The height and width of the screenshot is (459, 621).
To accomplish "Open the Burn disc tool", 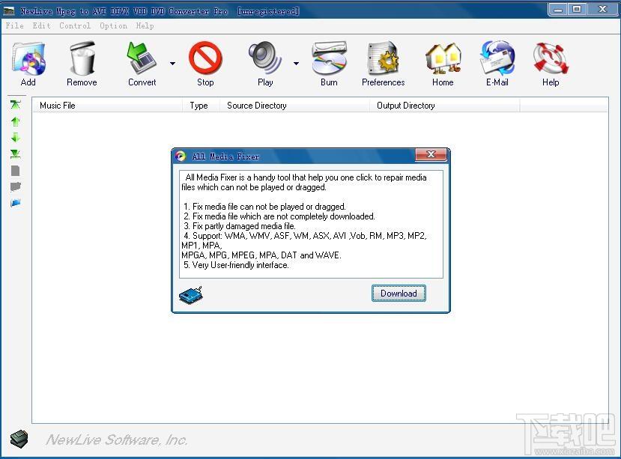I will (329, 58).
